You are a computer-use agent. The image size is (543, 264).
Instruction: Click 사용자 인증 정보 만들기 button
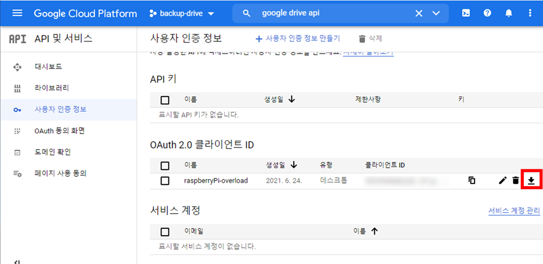click(x=298, y=38)
